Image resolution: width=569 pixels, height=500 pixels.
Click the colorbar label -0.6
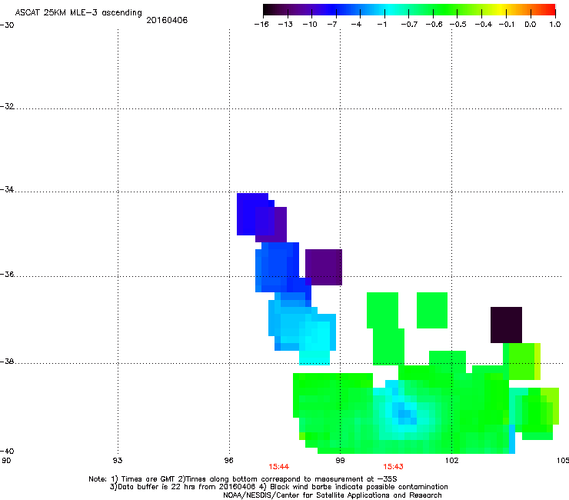click(434, 25)
